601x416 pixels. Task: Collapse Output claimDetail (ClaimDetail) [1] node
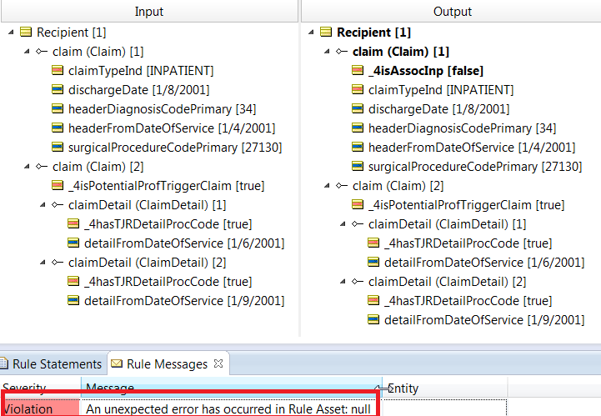(343, 224)
